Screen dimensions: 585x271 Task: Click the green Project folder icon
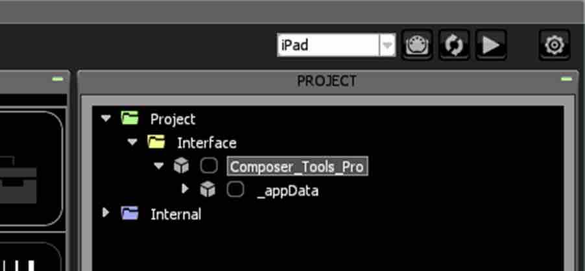click(x=130, y=118)
